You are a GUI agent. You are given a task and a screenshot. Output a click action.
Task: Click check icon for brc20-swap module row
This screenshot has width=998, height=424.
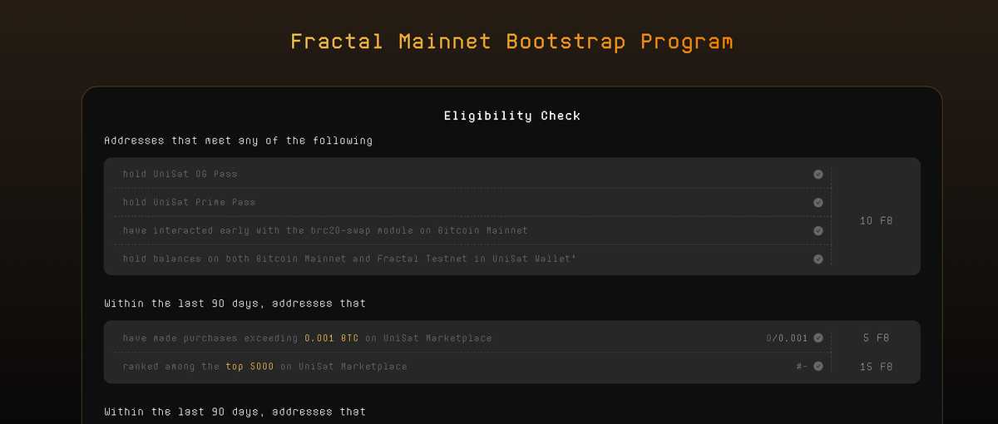(x=818, y=230)
